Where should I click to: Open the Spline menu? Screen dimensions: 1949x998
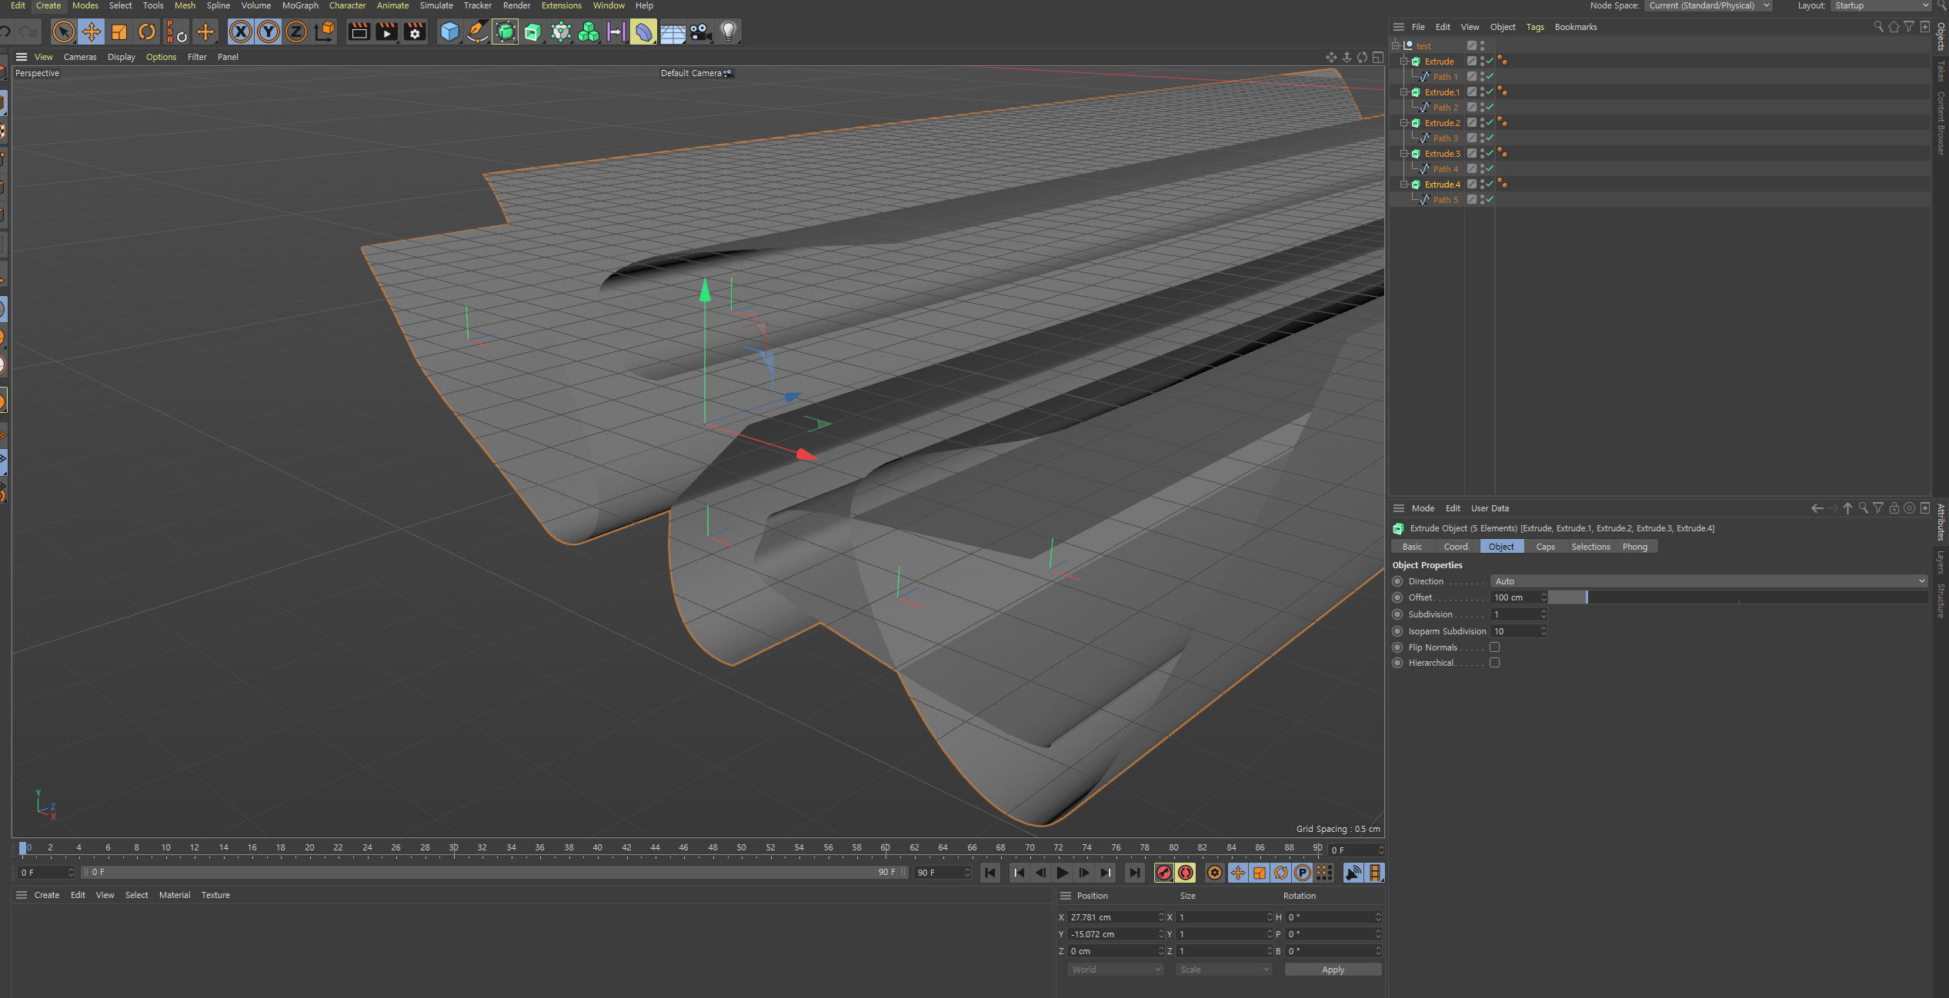(218, 5)
